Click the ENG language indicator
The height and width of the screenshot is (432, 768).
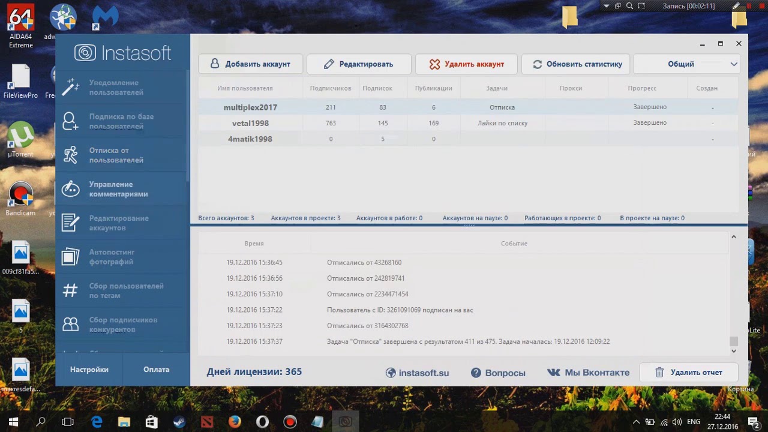[x=694, y=422]
